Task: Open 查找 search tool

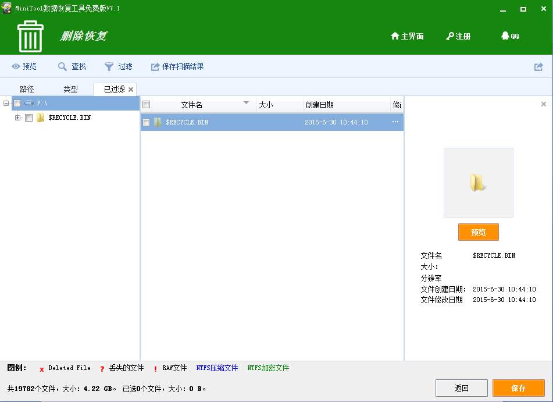Action: [x=72, y=66]
